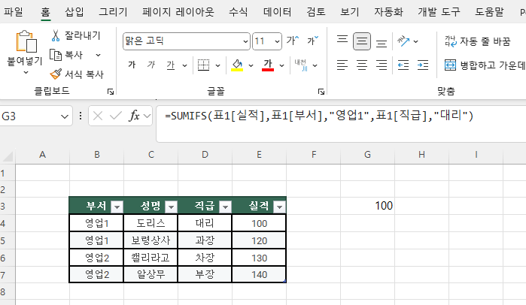526x305 pixels.
Task: Open font size dropdown 11
Action: [277, 41]
